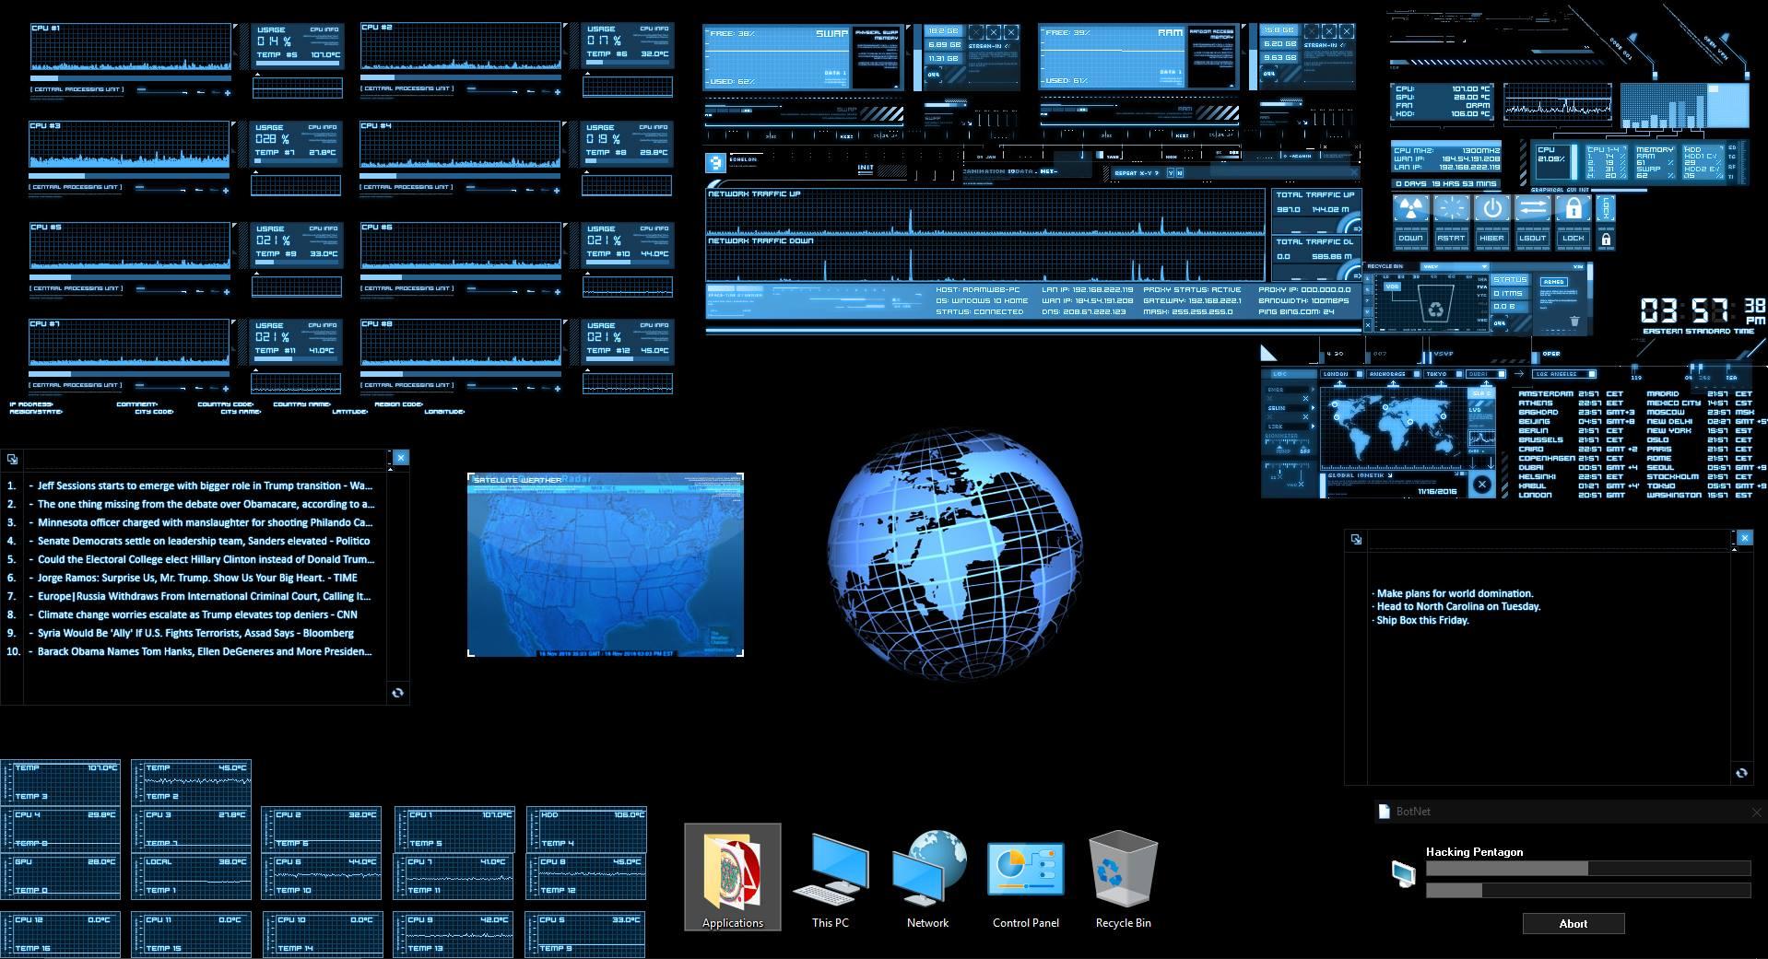Open Recycle Bin desktop icon
The image size is (1768, 959).
click(1123, 876)
